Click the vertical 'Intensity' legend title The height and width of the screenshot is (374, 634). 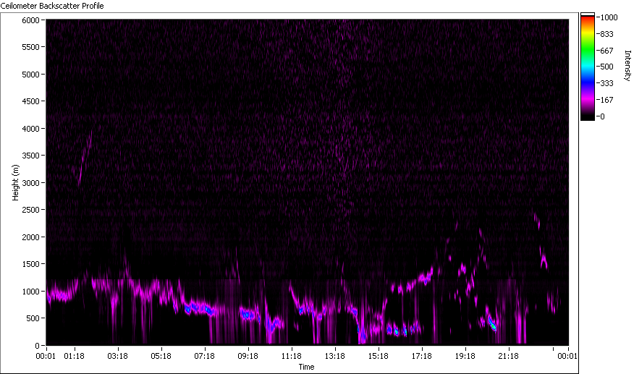coord(627,66)
